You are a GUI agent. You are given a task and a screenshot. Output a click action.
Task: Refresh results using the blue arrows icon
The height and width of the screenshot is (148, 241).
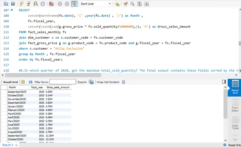(x=30, y=82)
